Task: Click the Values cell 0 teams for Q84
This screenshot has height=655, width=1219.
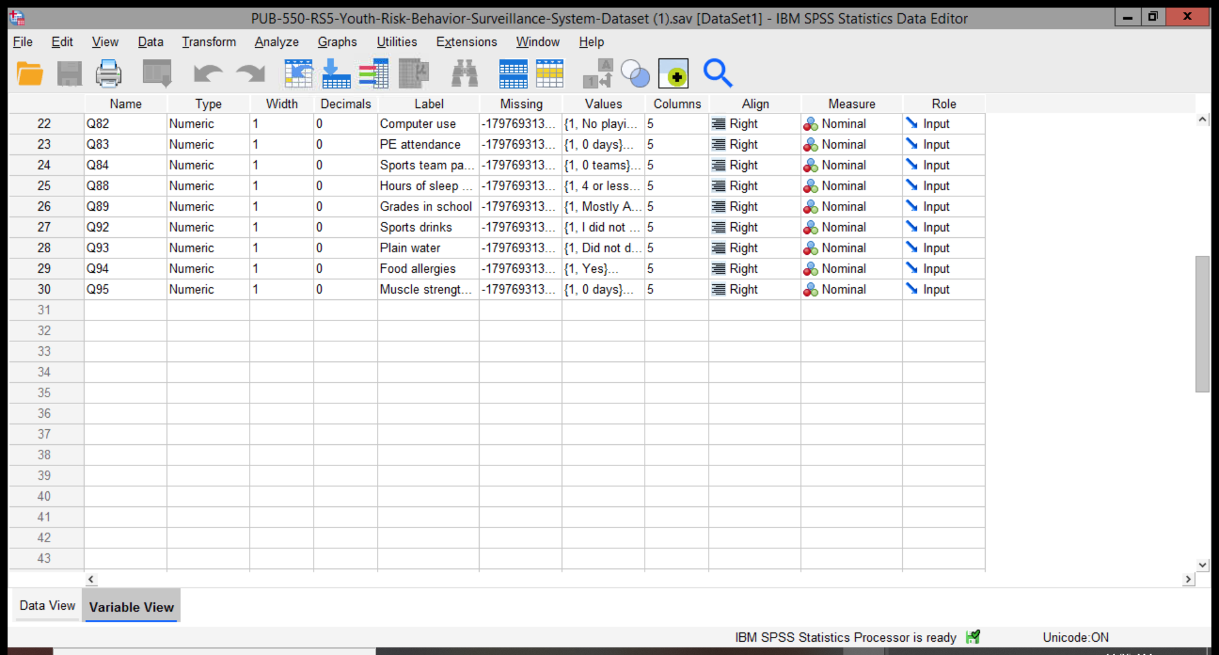Action: 603,165
